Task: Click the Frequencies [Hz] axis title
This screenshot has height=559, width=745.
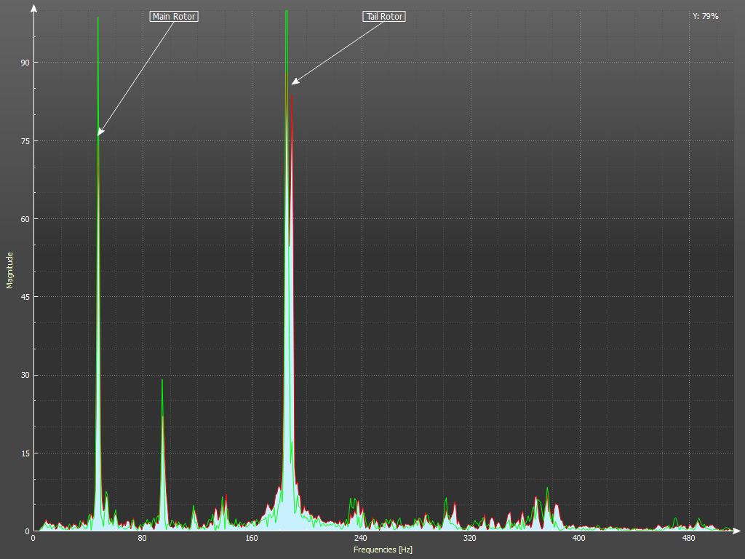Action: tap(383, 550)
